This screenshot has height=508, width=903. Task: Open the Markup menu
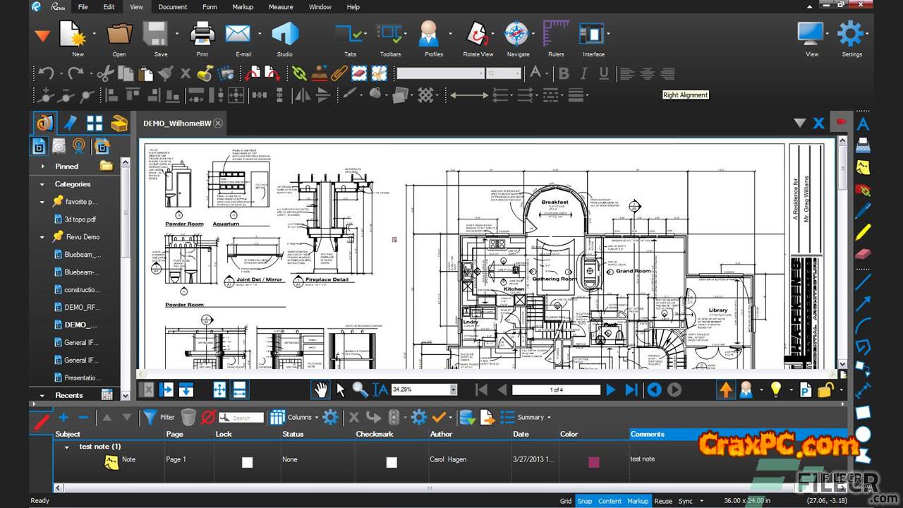pyautogui.click(x=243, y=7)
